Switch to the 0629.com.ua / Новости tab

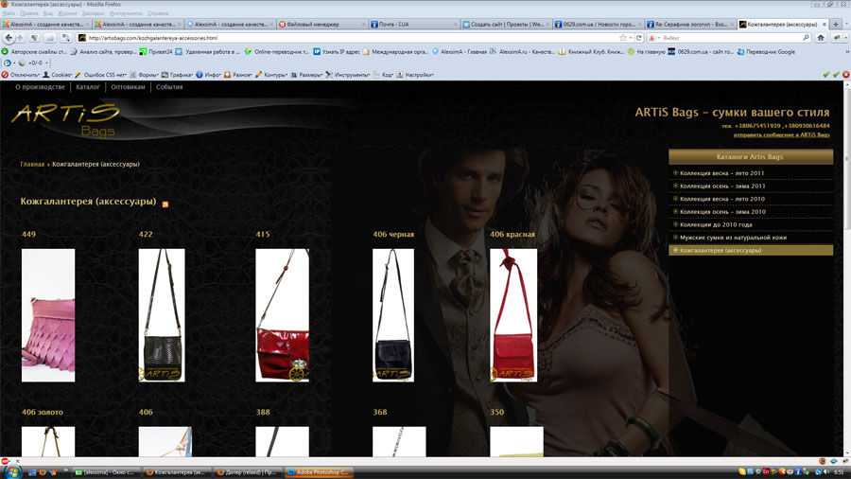(x=599, y=25)
